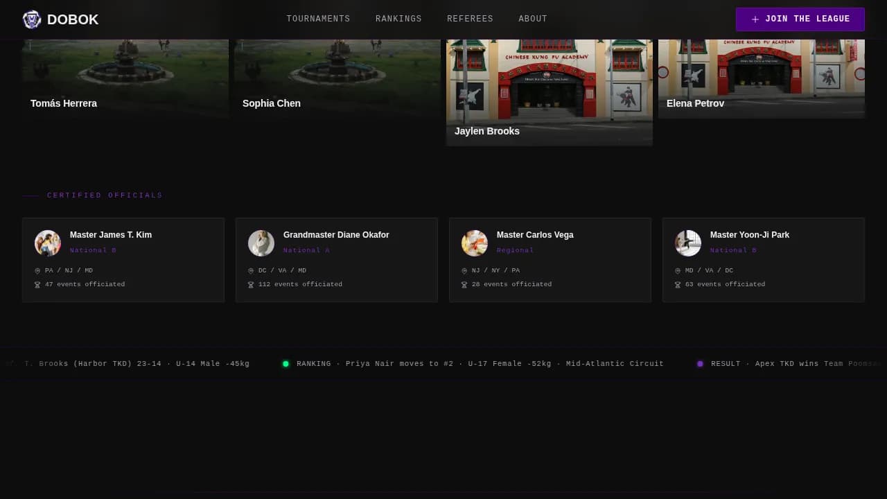Click the location pin icon beside NJ / NY / PA

coord(464,271)
